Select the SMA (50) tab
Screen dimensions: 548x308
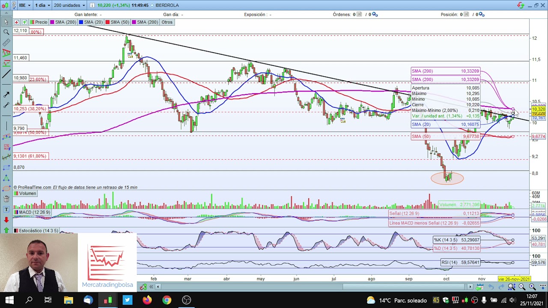pos(118,22)
